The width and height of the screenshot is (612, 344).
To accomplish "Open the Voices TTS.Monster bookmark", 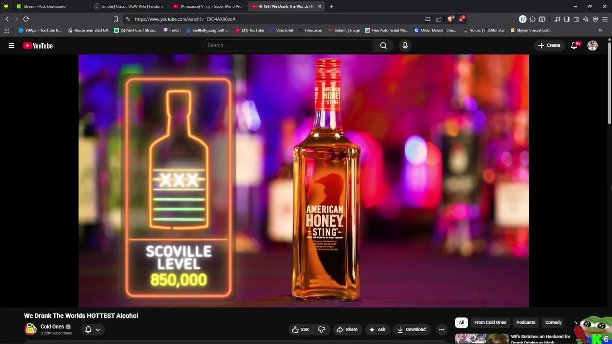I will 484,30.
